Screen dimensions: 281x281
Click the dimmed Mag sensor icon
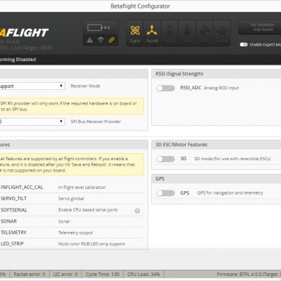(x=169, y=34)
